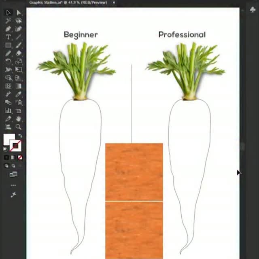Select the Scale tool
Screen dimensions: 259x259
[x=19, y=62]
